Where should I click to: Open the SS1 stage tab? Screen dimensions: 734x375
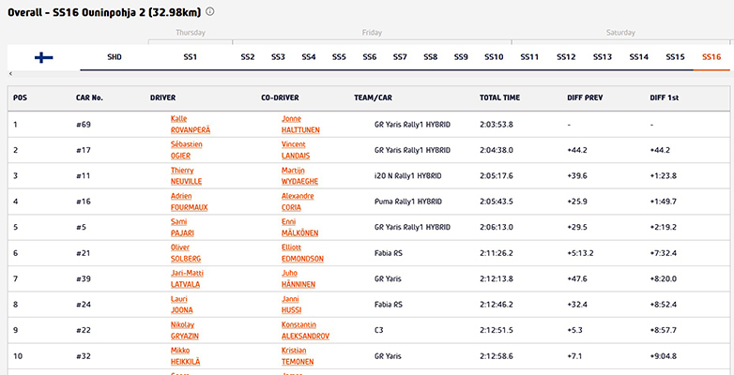[x=191, y=57]
